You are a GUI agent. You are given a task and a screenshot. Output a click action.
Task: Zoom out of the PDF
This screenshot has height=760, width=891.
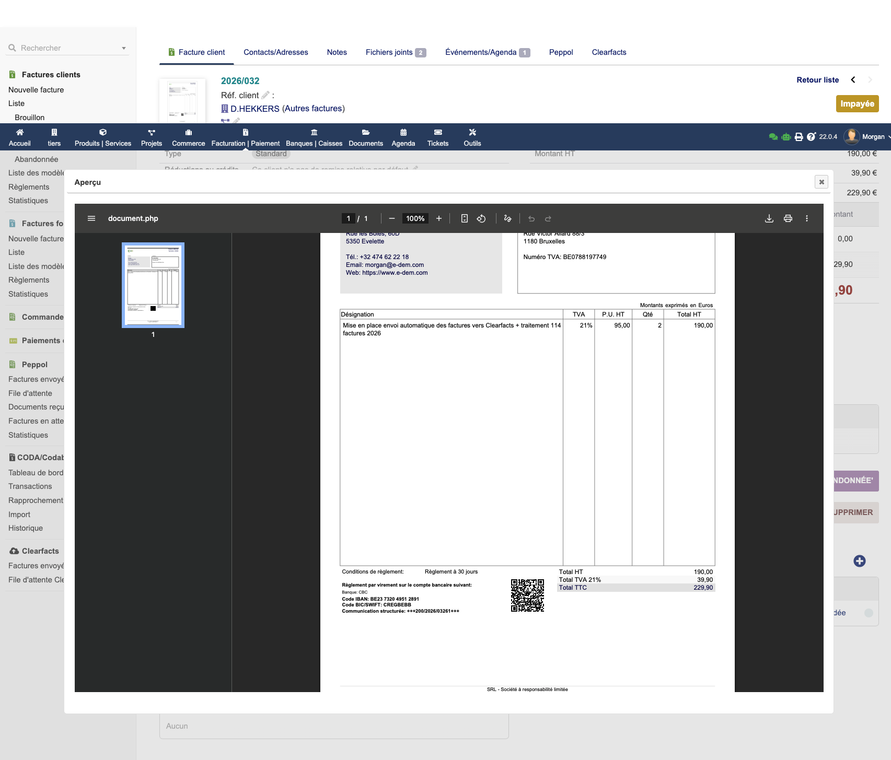[x=392, y=218]
